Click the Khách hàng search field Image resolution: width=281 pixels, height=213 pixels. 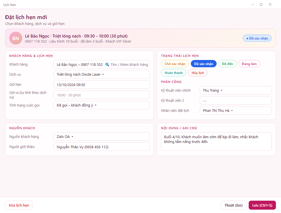[102, 64]
